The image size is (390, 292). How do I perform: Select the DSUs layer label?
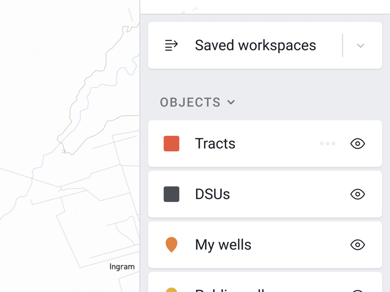coord(213,194)
